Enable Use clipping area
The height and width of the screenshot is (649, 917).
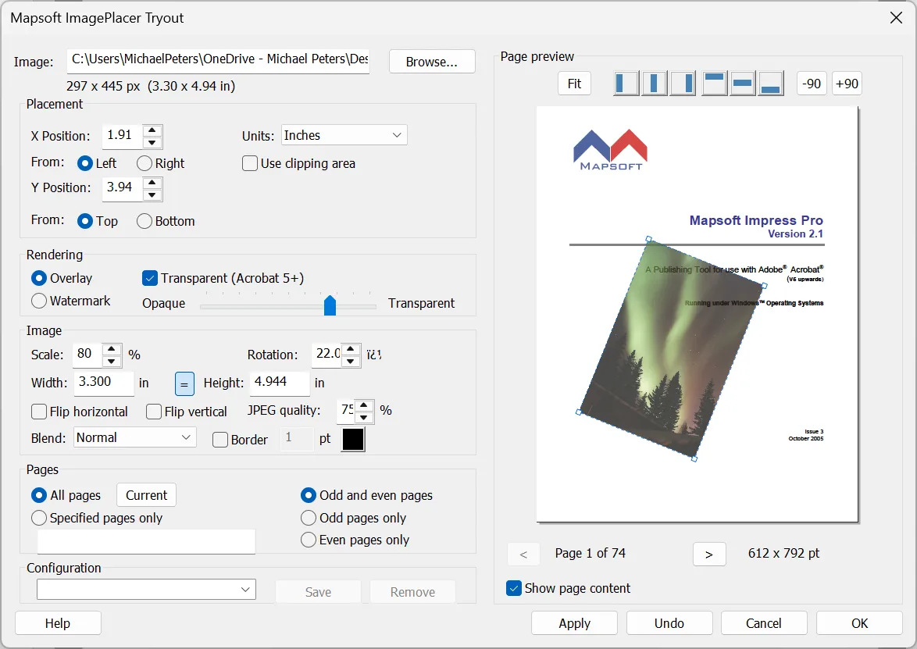tap(250, 163)
